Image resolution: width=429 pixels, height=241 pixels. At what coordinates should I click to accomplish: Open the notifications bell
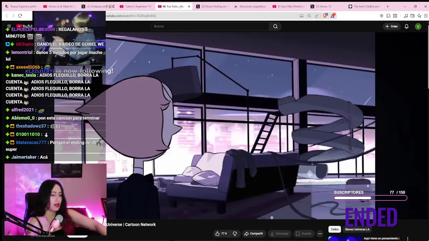pyautogui.click(x=407, y=26)
